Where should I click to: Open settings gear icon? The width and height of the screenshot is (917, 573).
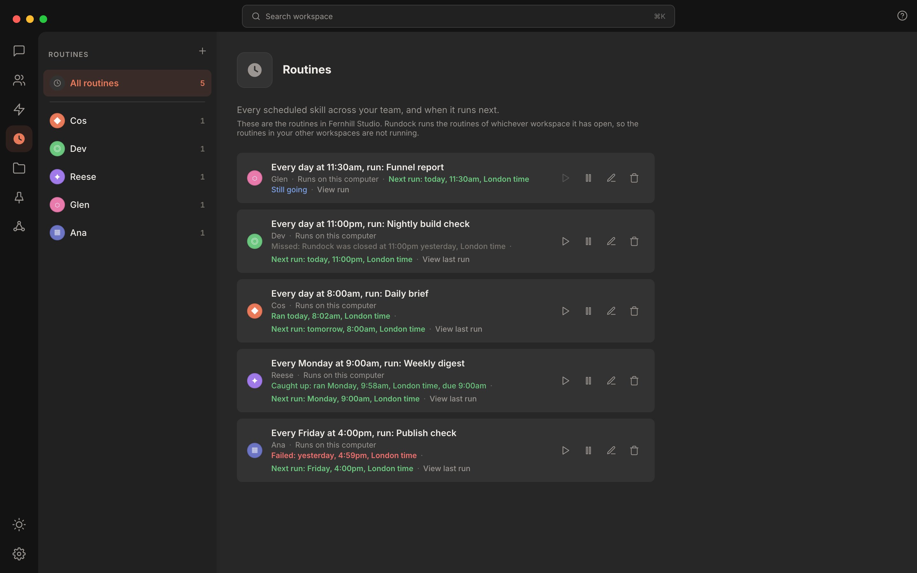(19, 554)
